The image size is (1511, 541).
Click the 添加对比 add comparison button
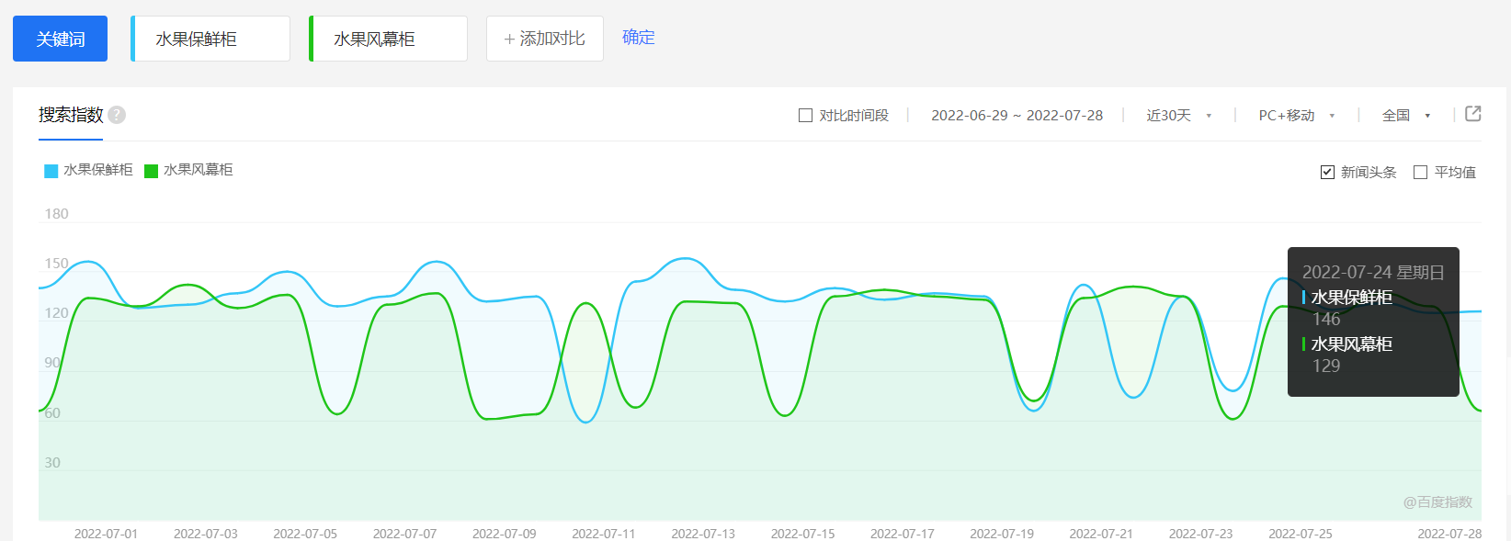544,39
